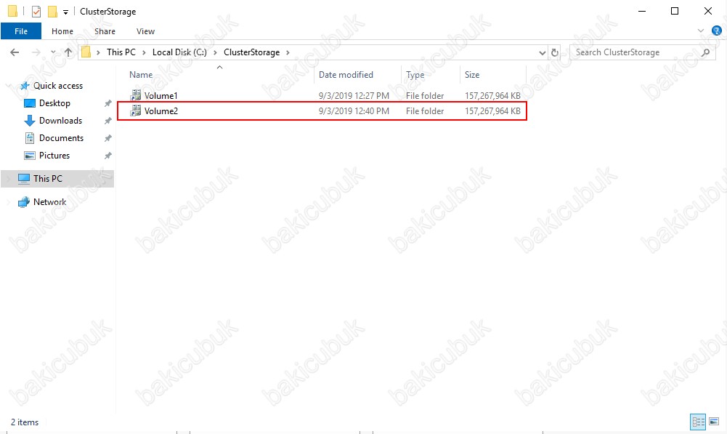The image size is (727, 434).
Task: Click Volume1's 9/3/2019 12:27 PM date
Action: click(354, 96)
